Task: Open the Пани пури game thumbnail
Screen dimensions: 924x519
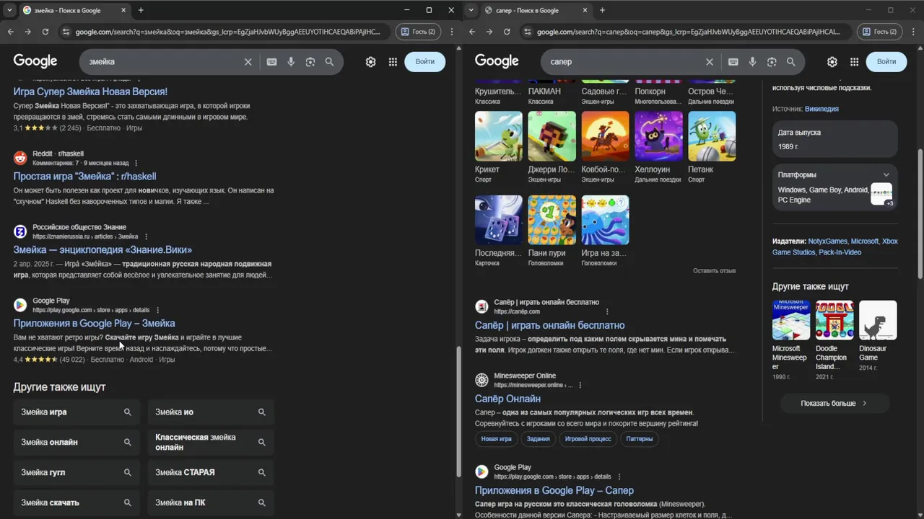Action: coord(552,220)
